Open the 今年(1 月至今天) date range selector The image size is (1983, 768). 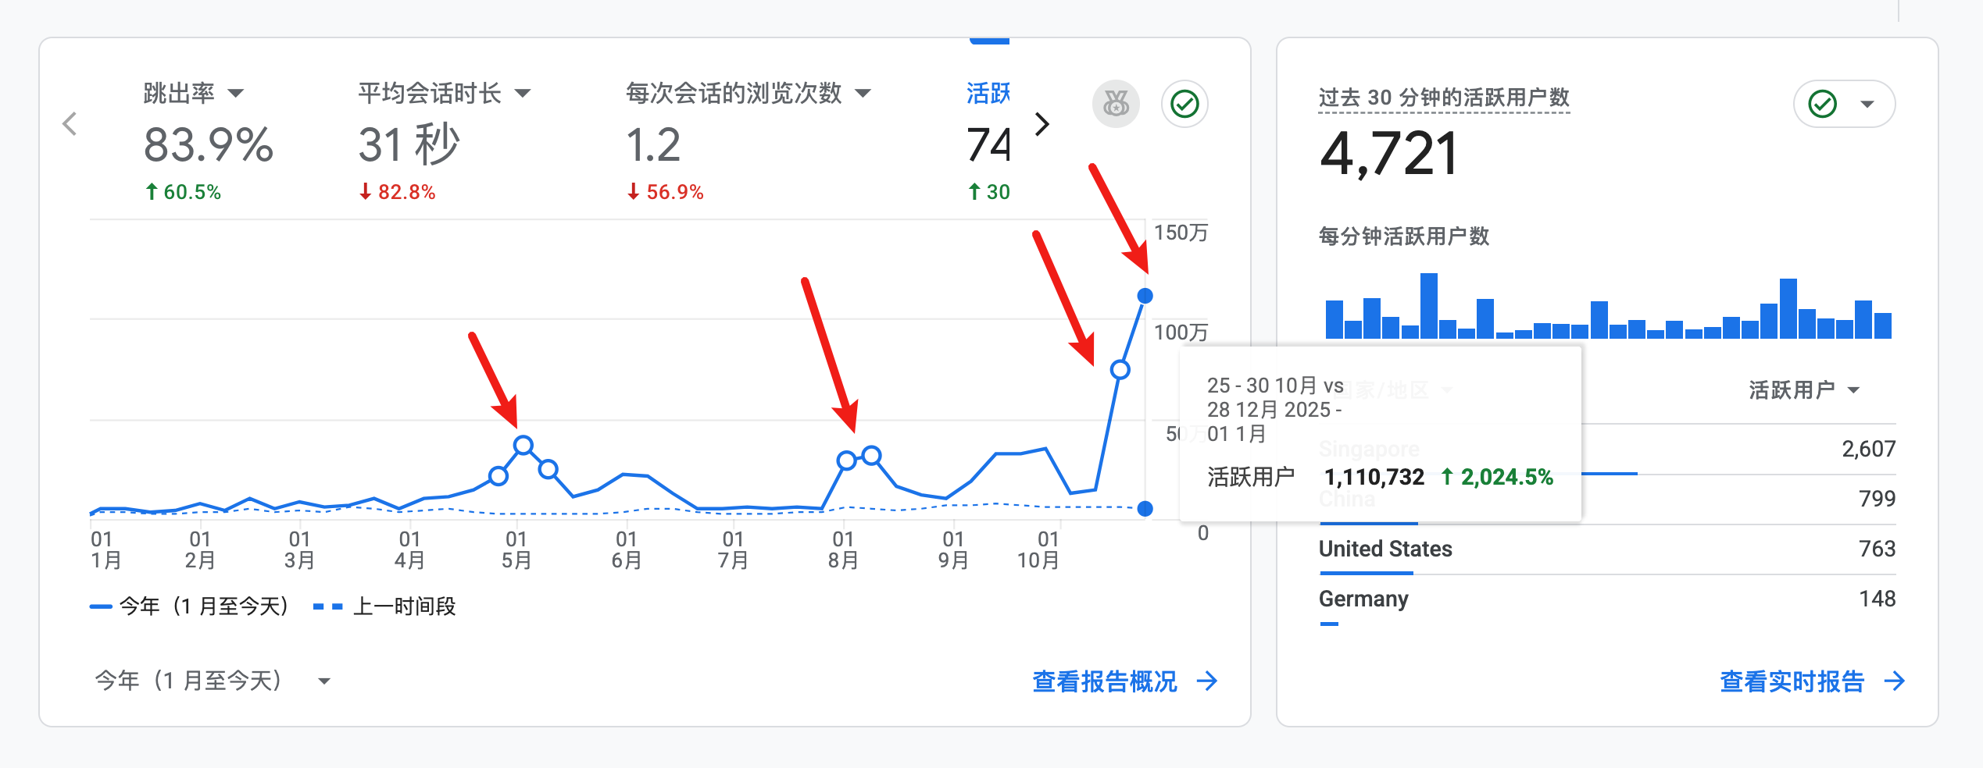(213, 681)
